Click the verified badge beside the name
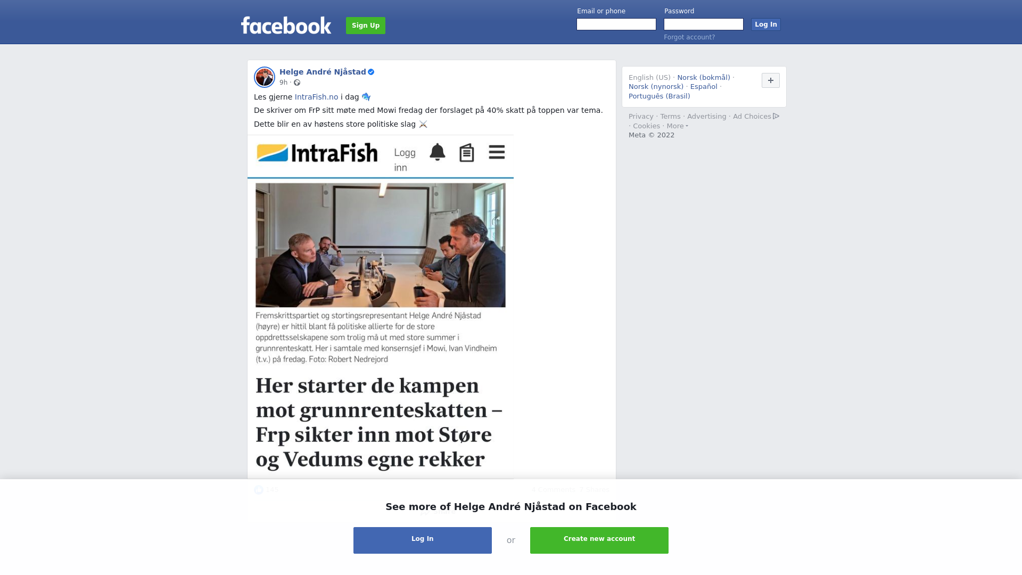The width and height of the screenshot is (1022, 575). pyautogui.click(x=371, y=72)
